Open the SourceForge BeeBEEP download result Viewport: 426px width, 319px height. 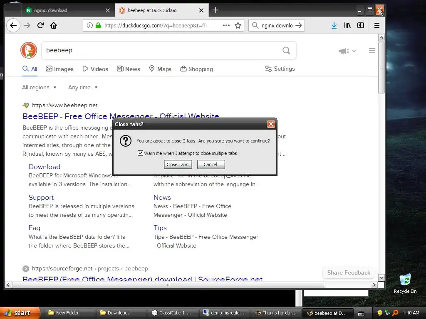coord(143,279)
